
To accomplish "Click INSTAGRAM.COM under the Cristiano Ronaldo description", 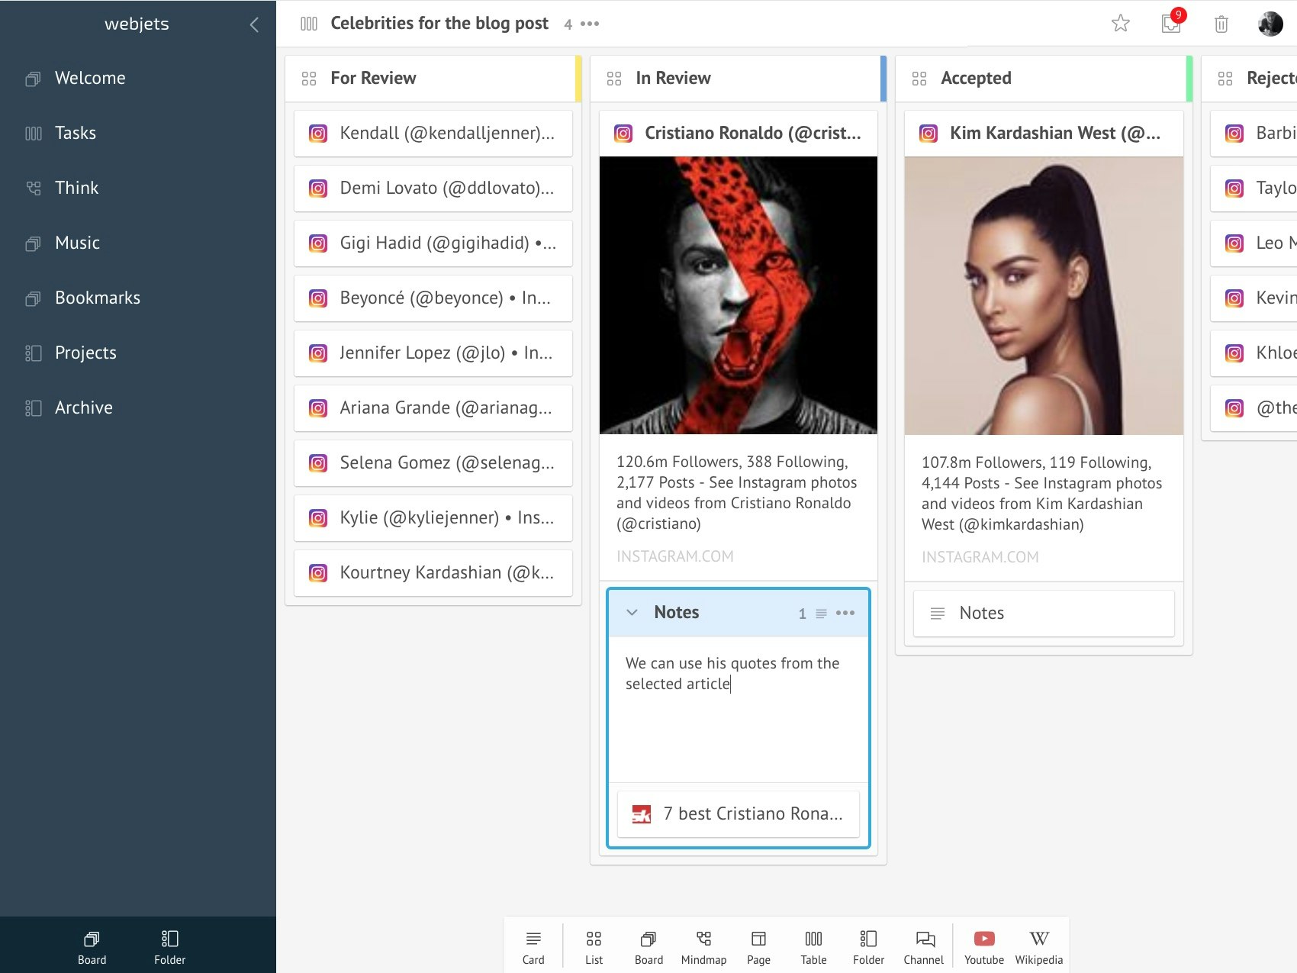I will [x=675, y=556].
